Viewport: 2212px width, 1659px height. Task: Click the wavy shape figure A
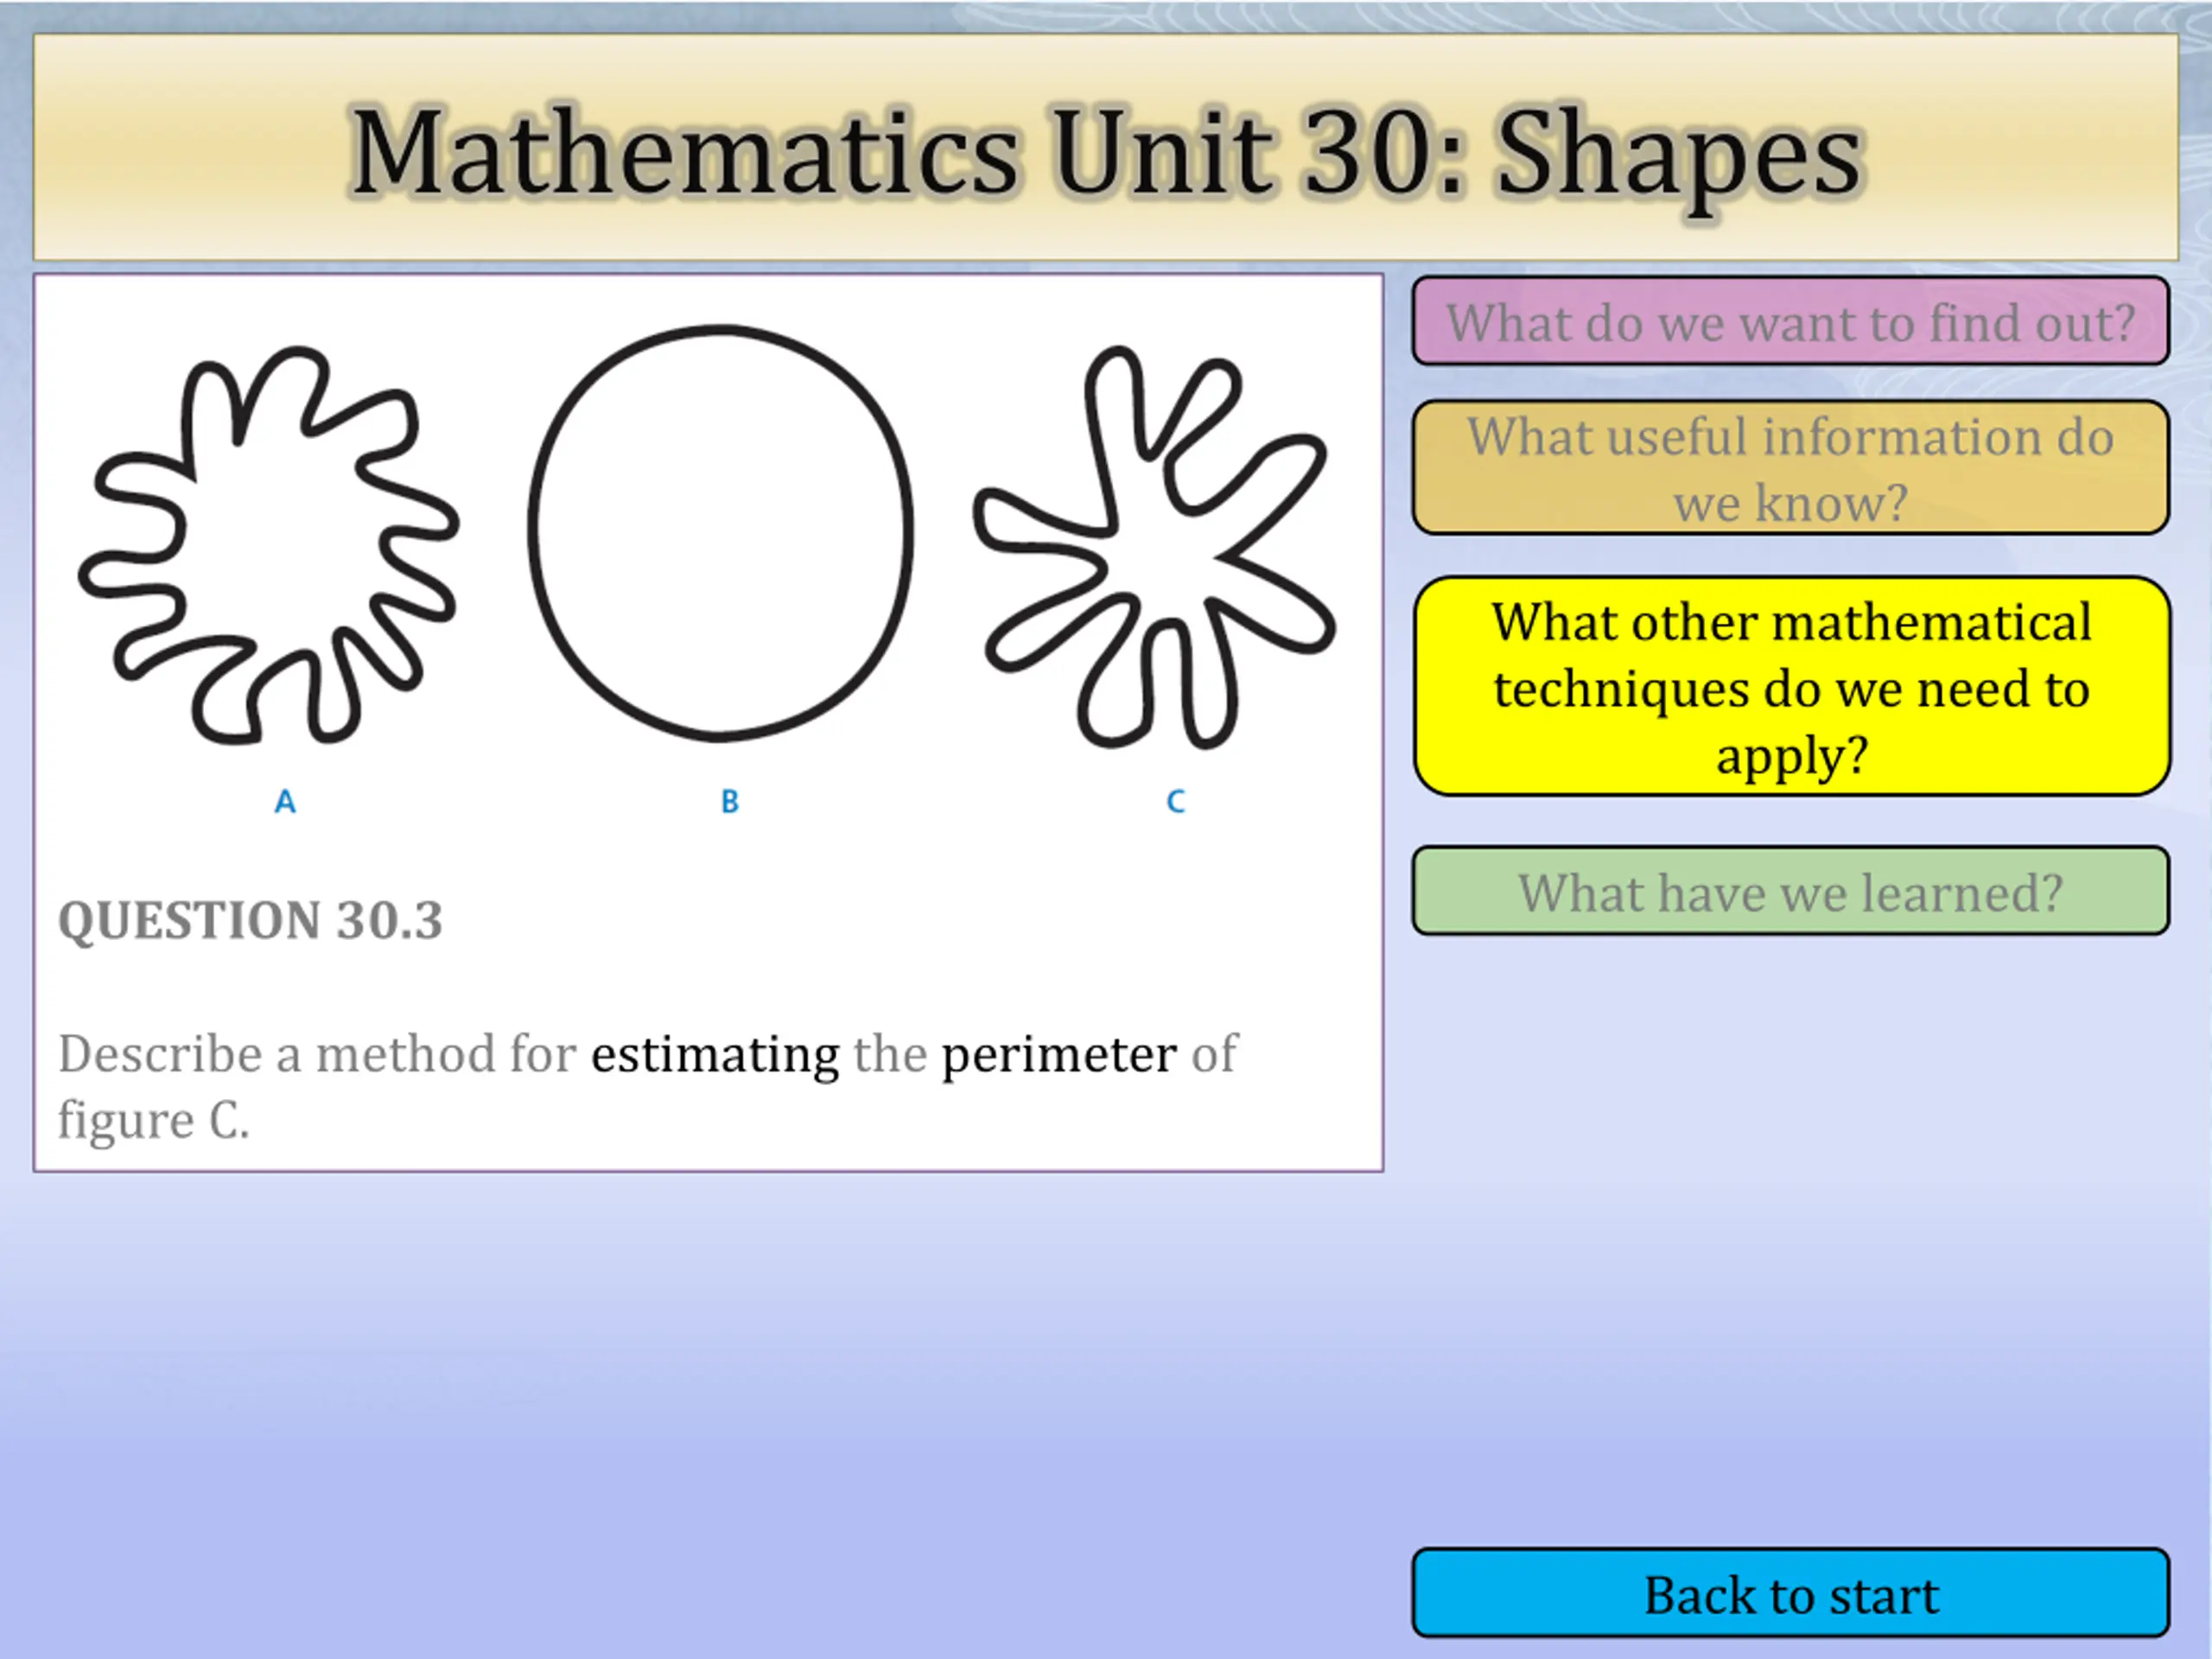(268, 546)
